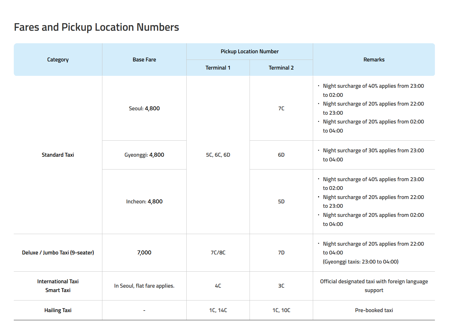This screenshot has height=324, width=449.
Task: Click the "4C" pickup location cell
Action: pyautogui.click(x=218, y=286)
